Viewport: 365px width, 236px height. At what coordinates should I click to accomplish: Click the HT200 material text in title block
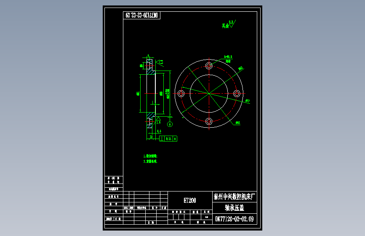[190, 200]
